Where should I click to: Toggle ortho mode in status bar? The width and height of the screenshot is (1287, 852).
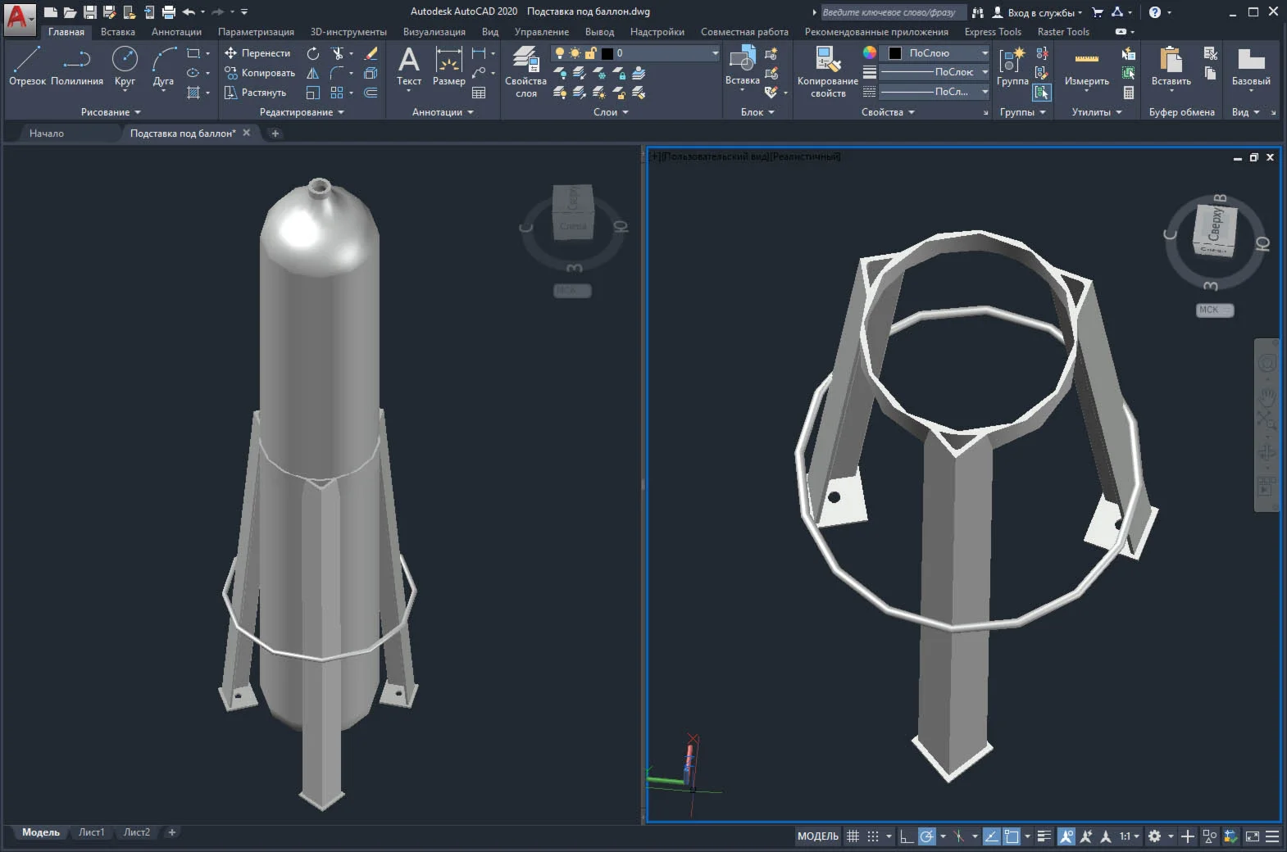click(906, 836)
